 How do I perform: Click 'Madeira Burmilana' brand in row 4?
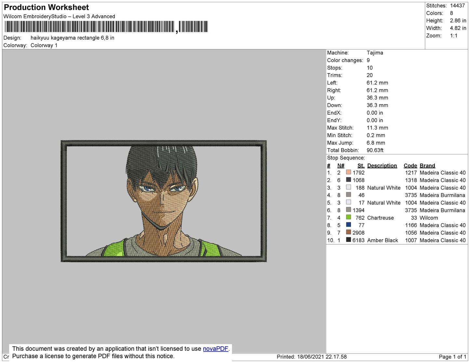pos(442,195)
